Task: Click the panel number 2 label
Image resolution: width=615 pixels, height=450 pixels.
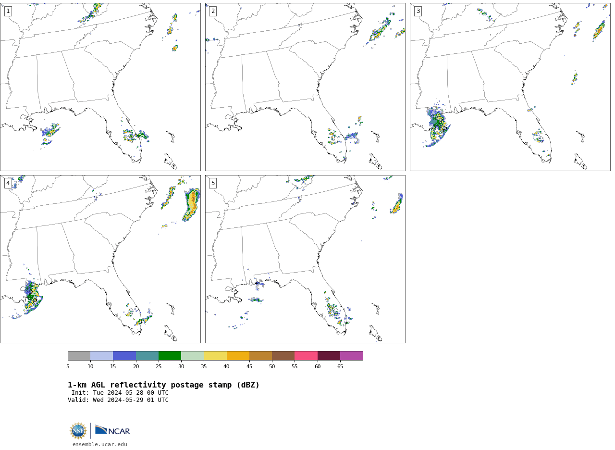Action: tap(213, 11)
